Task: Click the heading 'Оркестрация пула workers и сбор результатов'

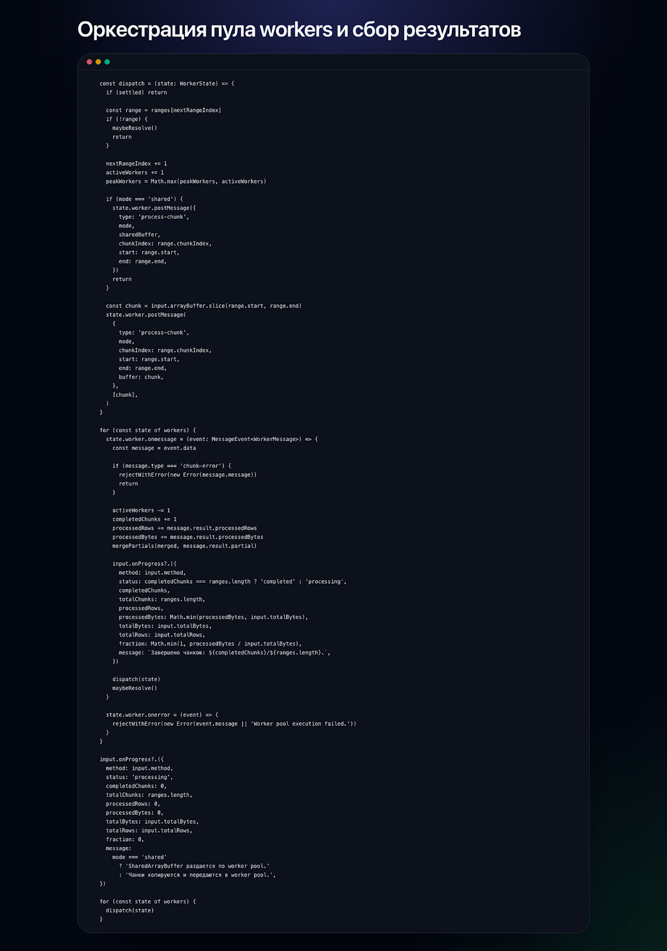Action: (299, 30)
